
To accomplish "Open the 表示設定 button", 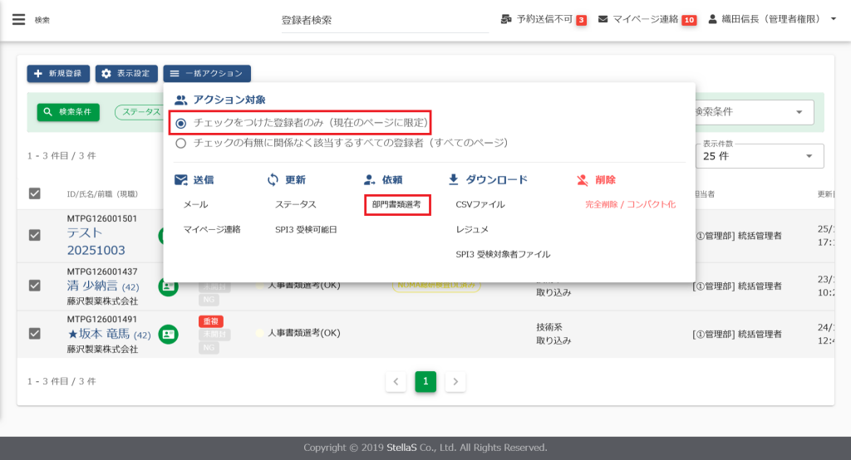I will [126, 74].
